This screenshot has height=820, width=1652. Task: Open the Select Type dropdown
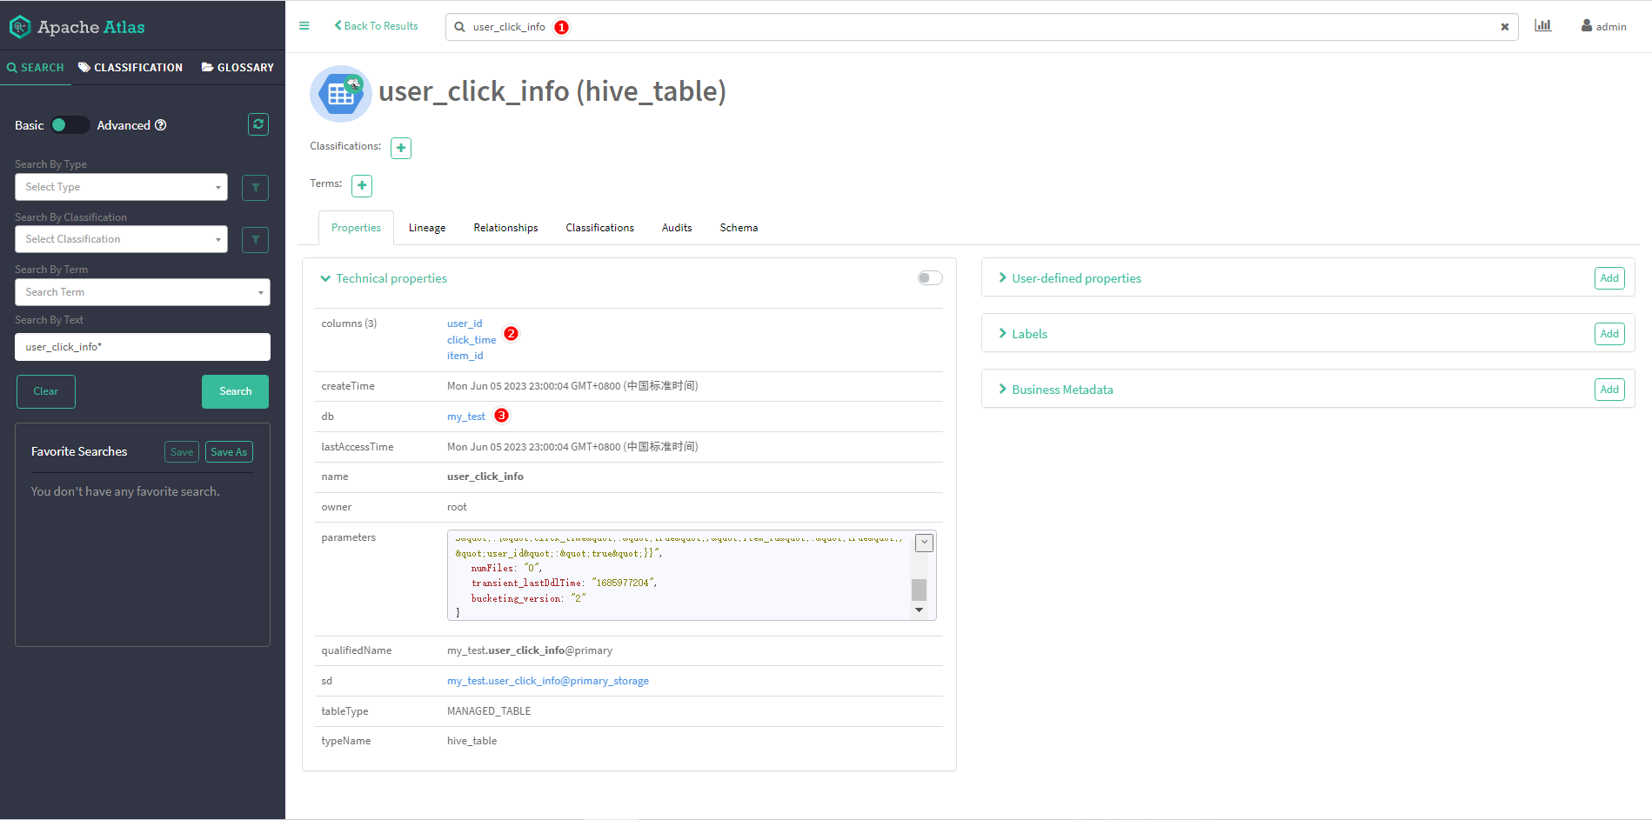click(x=121, y=187)
